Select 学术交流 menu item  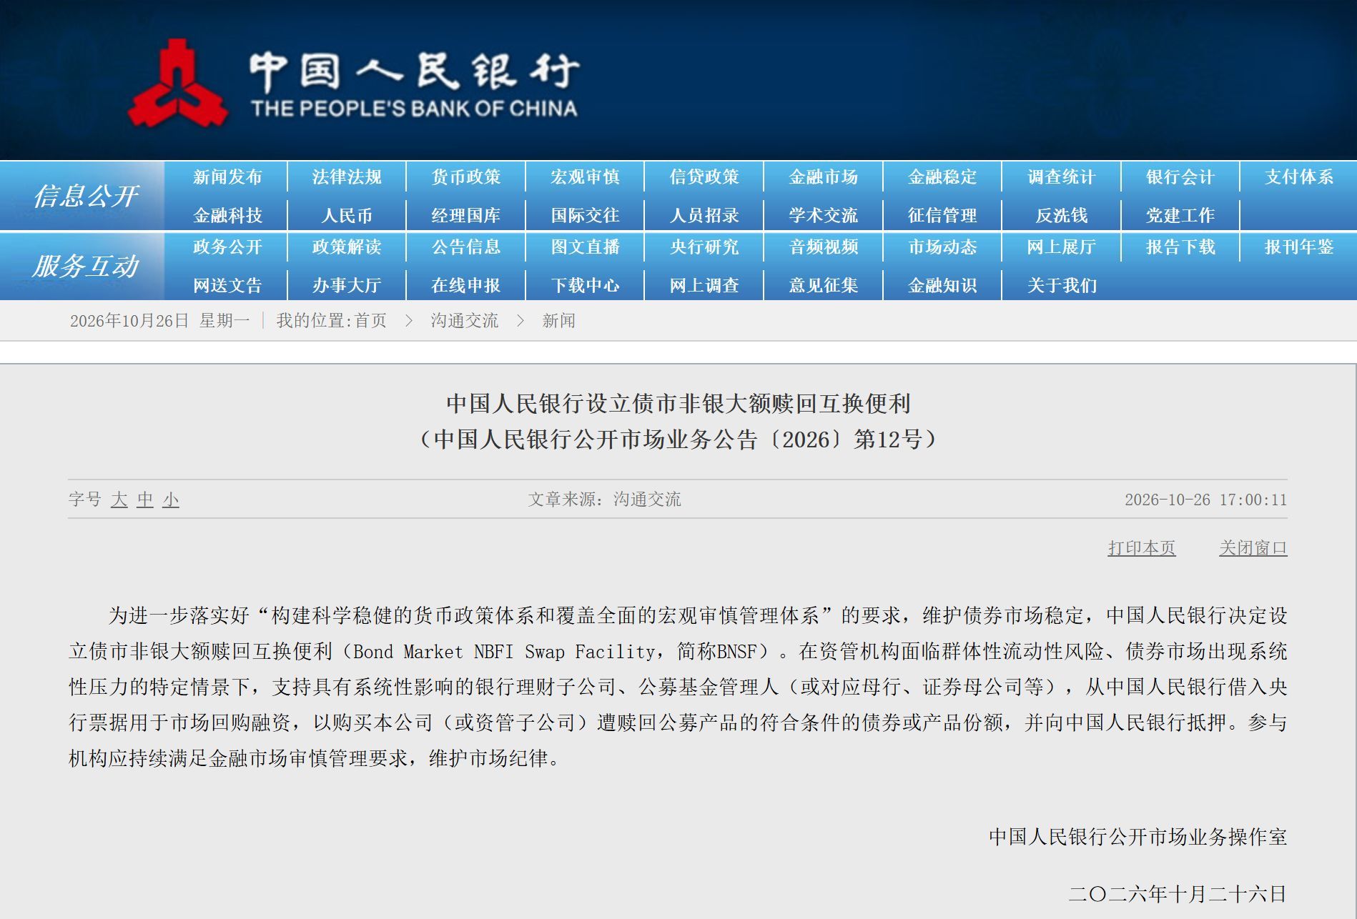(823, 215)
